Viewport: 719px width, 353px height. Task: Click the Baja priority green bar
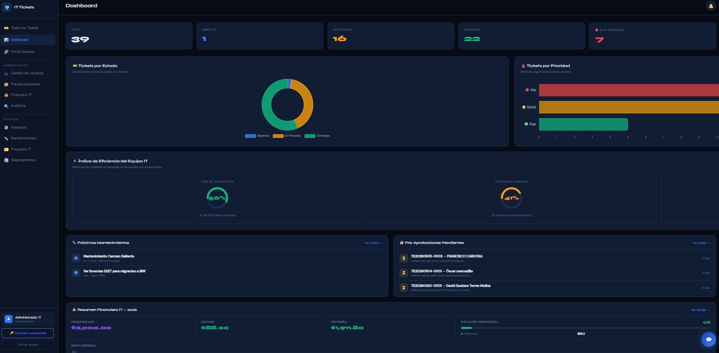(583, 124)
